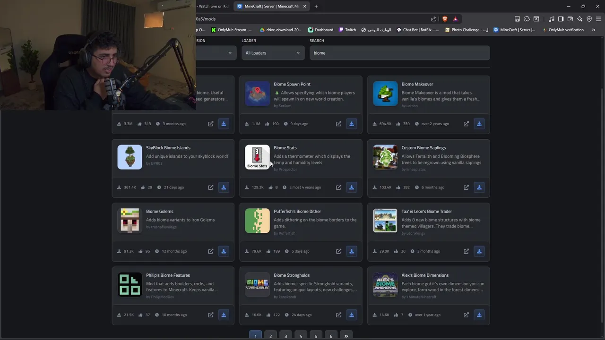Open the Chat Bot BotRix bookmark
Screen dimensions: 605x340
point(417,30)
